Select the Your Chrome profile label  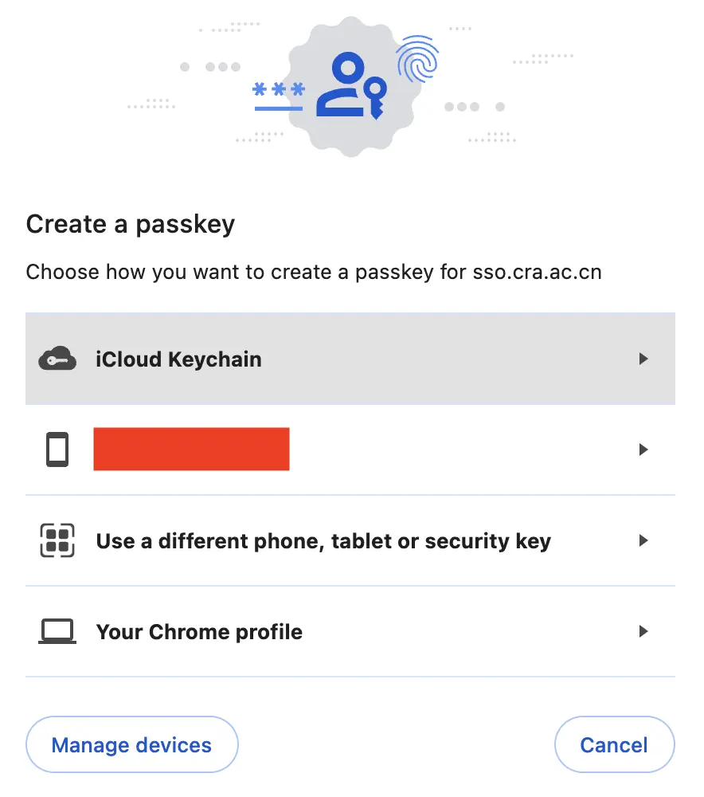[x=199, y=632]
